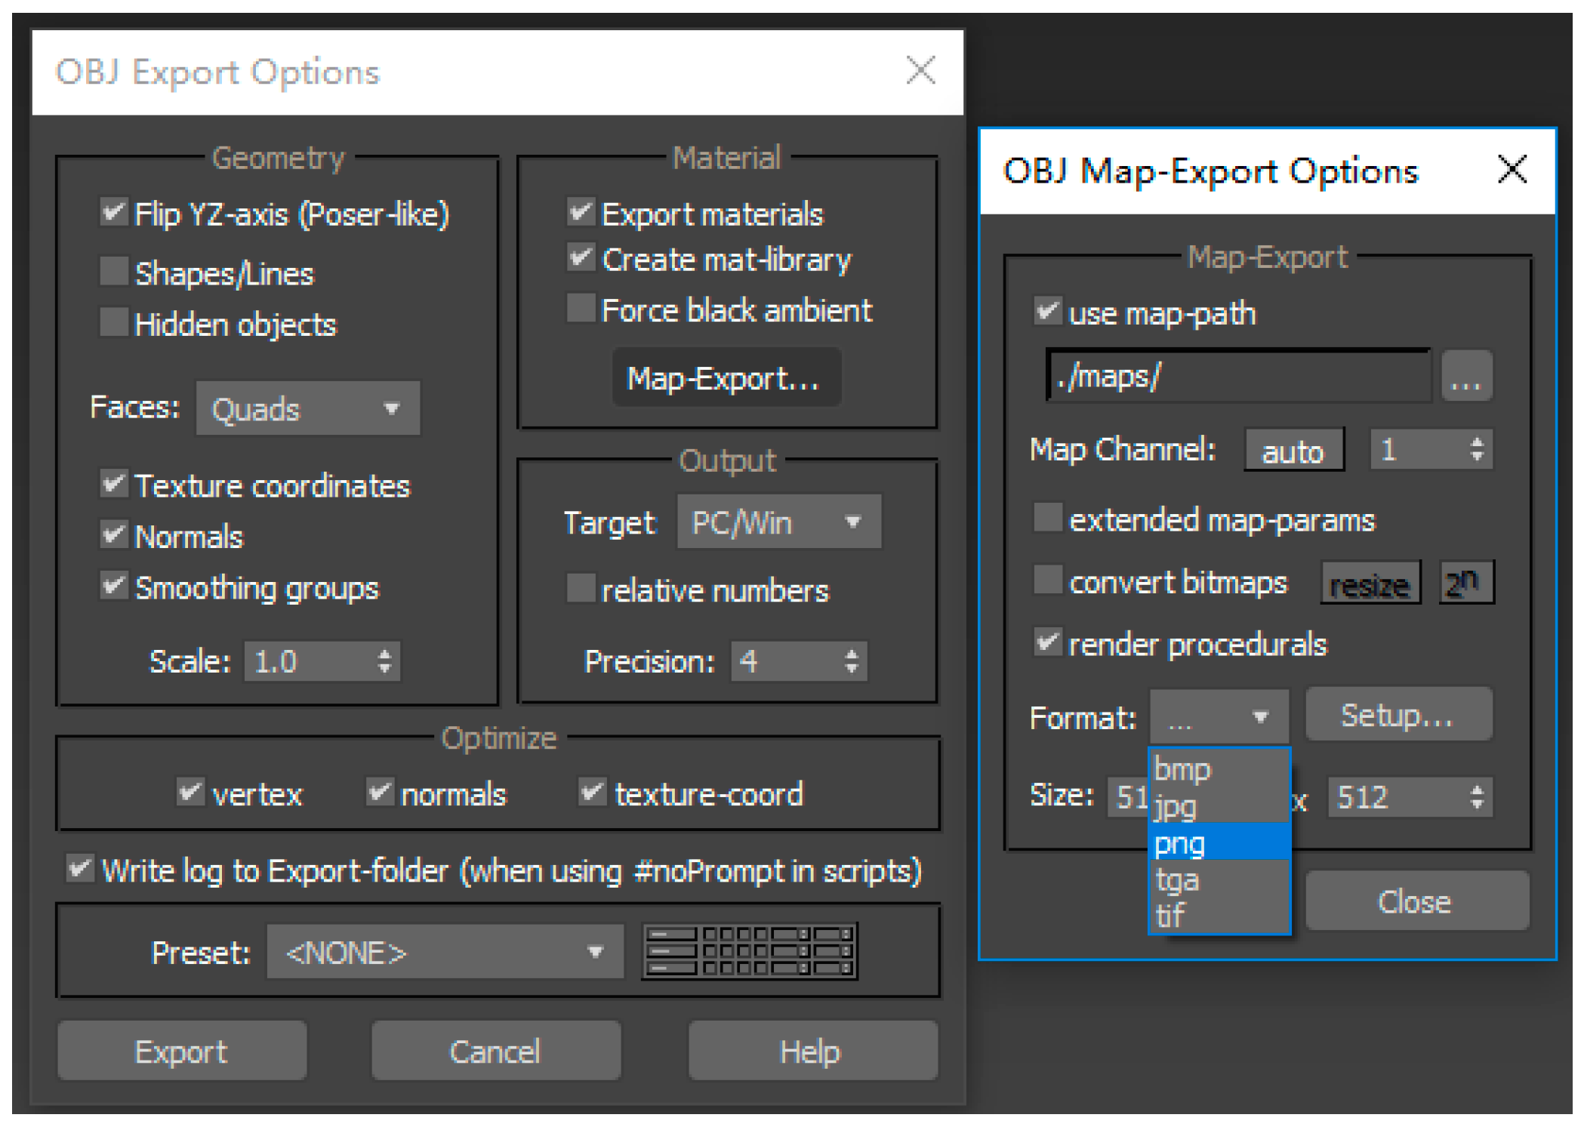The width and height of the screenshot is (1584, 1130).
Task: Adjust the Precision spinner arrows
Action: pos(852,661)
